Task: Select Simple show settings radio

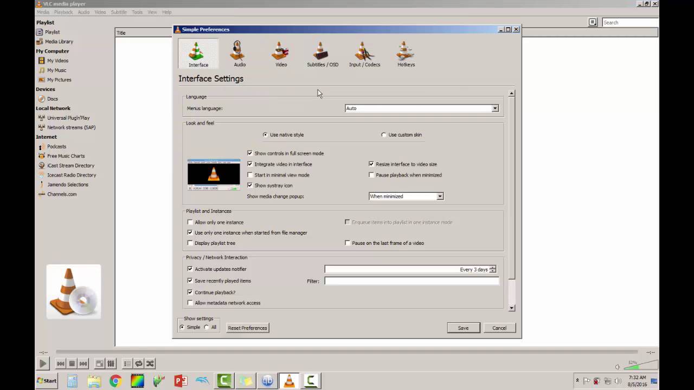Action: 182,327
